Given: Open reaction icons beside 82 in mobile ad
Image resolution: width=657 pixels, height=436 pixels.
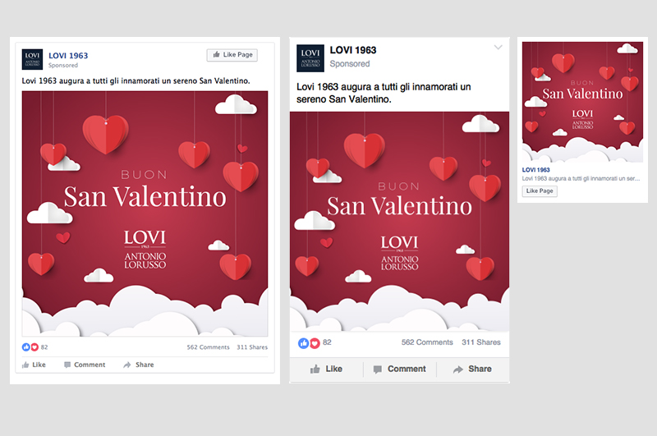Looking at the screenshot, I should pos(310,343).
